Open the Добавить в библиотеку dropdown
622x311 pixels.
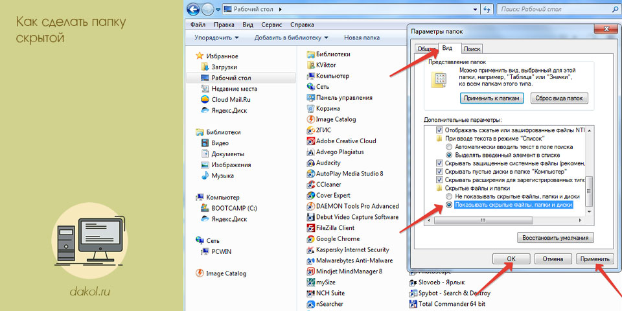291,38
